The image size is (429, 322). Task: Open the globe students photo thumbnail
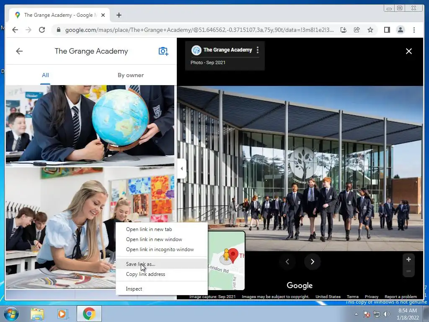90,126
